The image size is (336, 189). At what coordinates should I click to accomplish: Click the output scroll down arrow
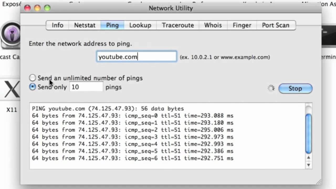[x=309, y=165]
